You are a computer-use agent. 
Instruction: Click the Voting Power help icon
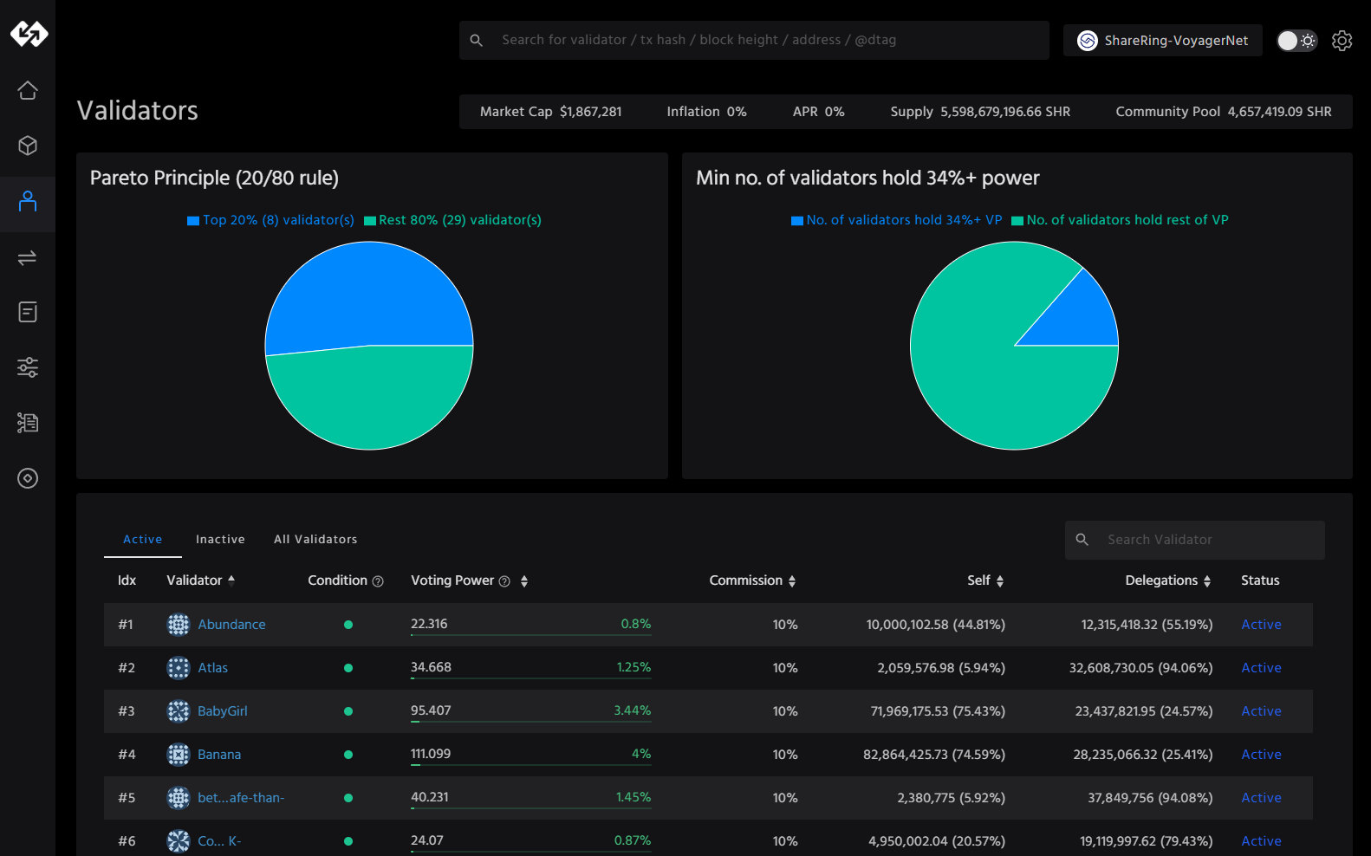(504, 581)
